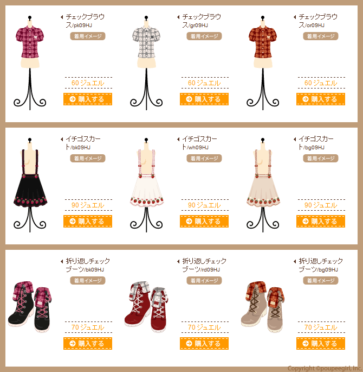This screenshot has width=363, height=372.
Task: Open the black fold-over check boots image
Action: (30, 307)
